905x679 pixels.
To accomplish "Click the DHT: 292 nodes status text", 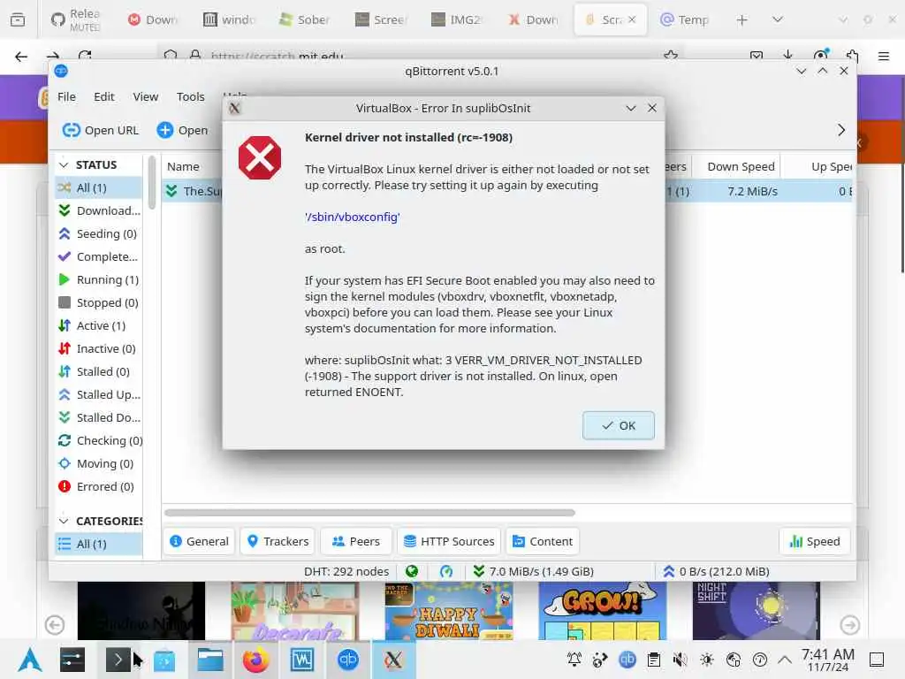I will click(346, 572).
